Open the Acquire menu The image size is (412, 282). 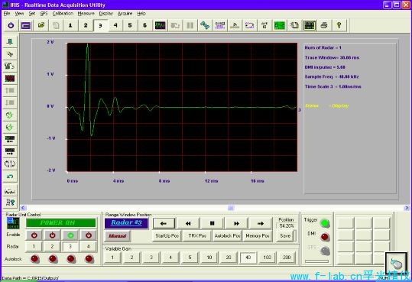pos(125,14)
